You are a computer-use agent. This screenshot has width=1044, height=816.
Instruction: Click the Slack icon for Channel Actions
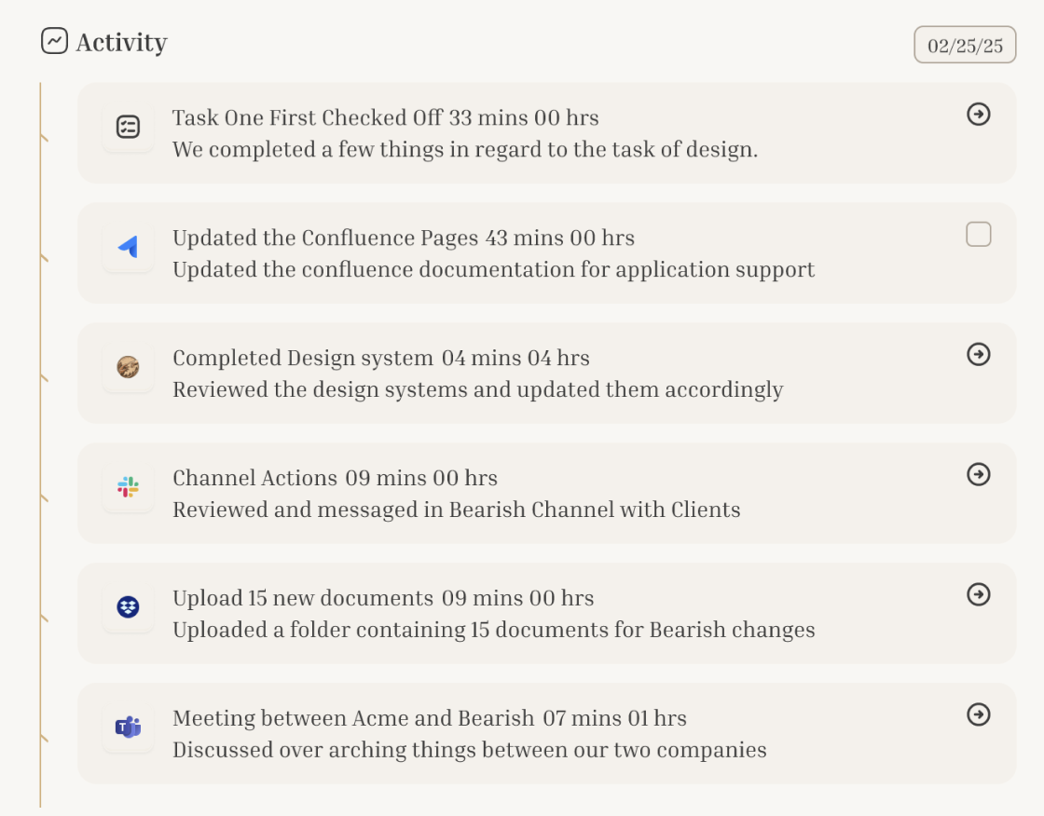(129, 487)
